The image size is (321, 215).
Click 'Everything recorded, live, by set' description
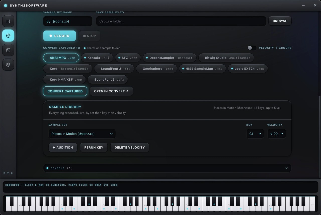(88, 113)
